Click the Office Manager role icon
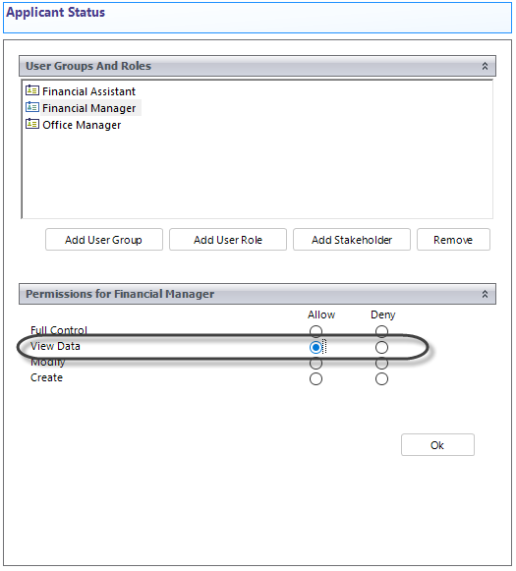This screenshot has width=516, height=571. click(32, 124)
